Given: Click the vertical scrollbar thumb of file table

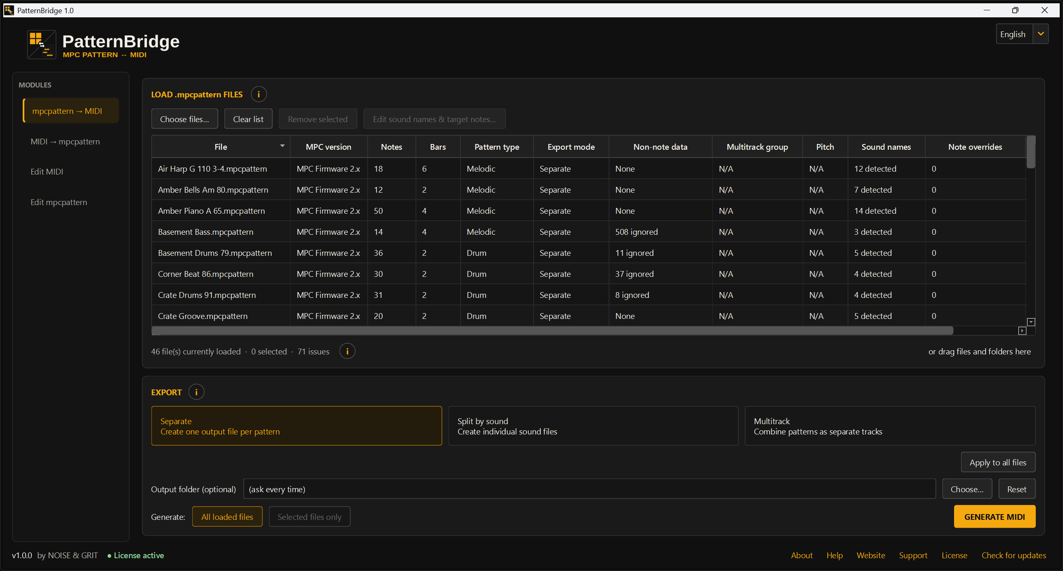Looking at the screenshot, I should point(1031,152).
